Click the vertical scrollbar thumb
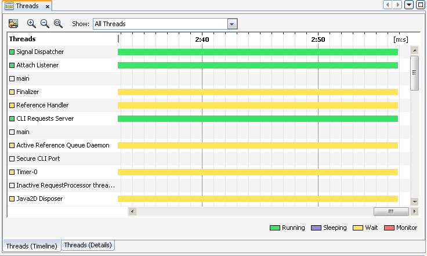The height and width of the screenshot is (256, 427). click(414, 73)
